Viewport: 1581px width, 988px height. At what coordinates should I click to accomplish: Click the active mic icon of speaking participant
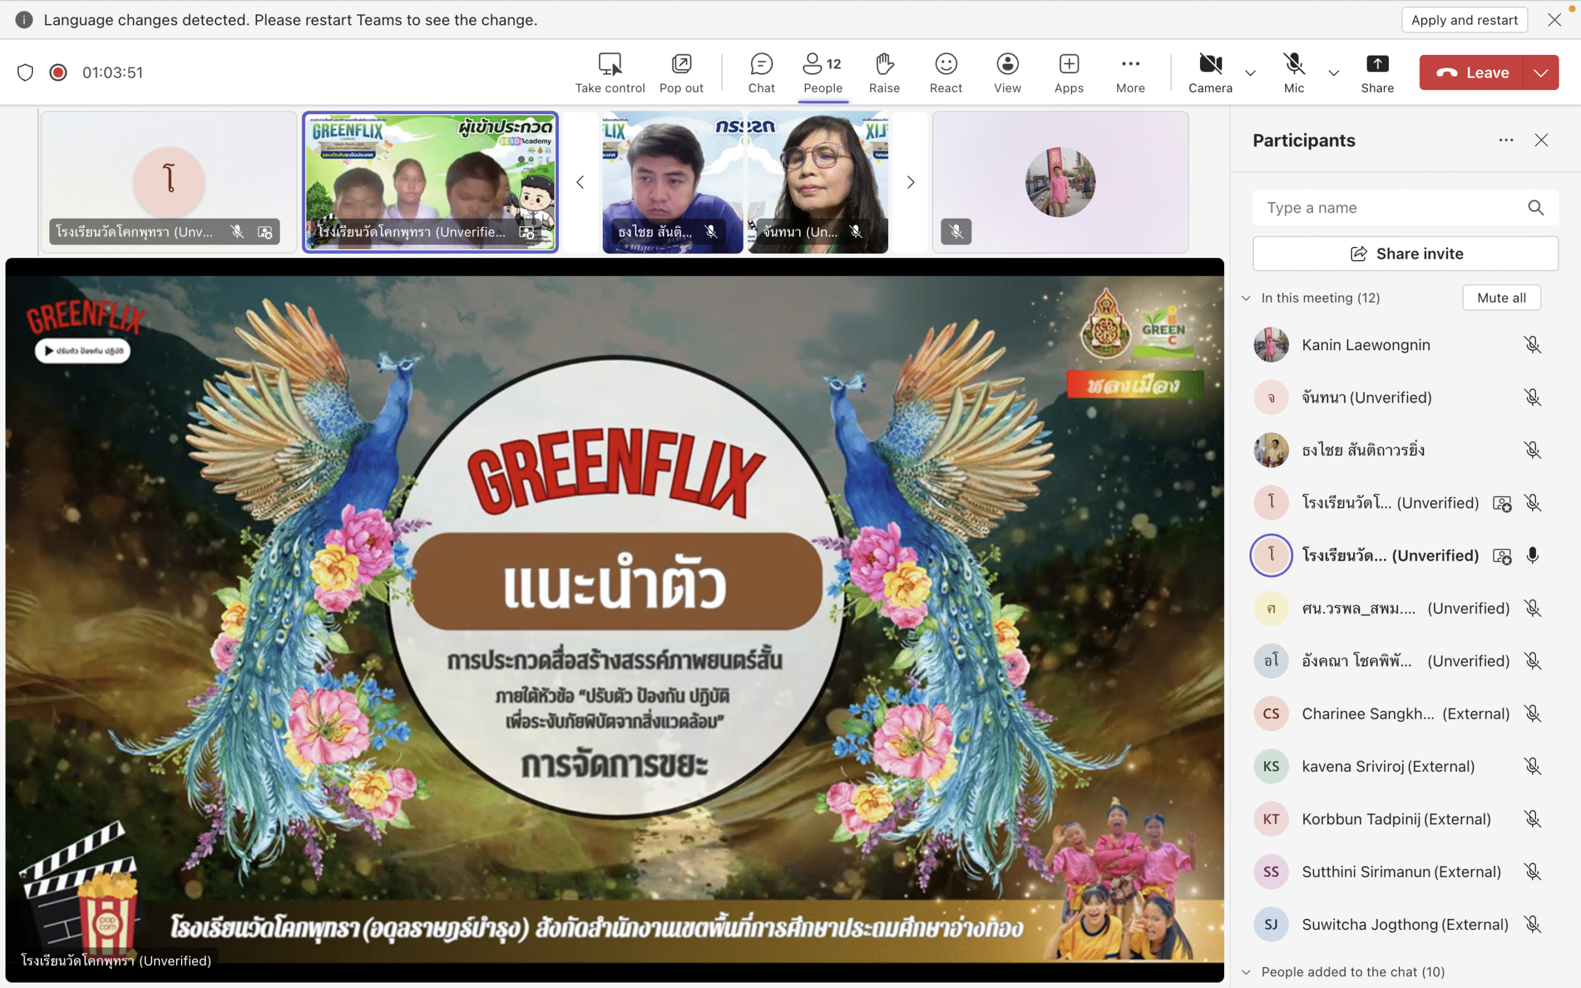1532,555
